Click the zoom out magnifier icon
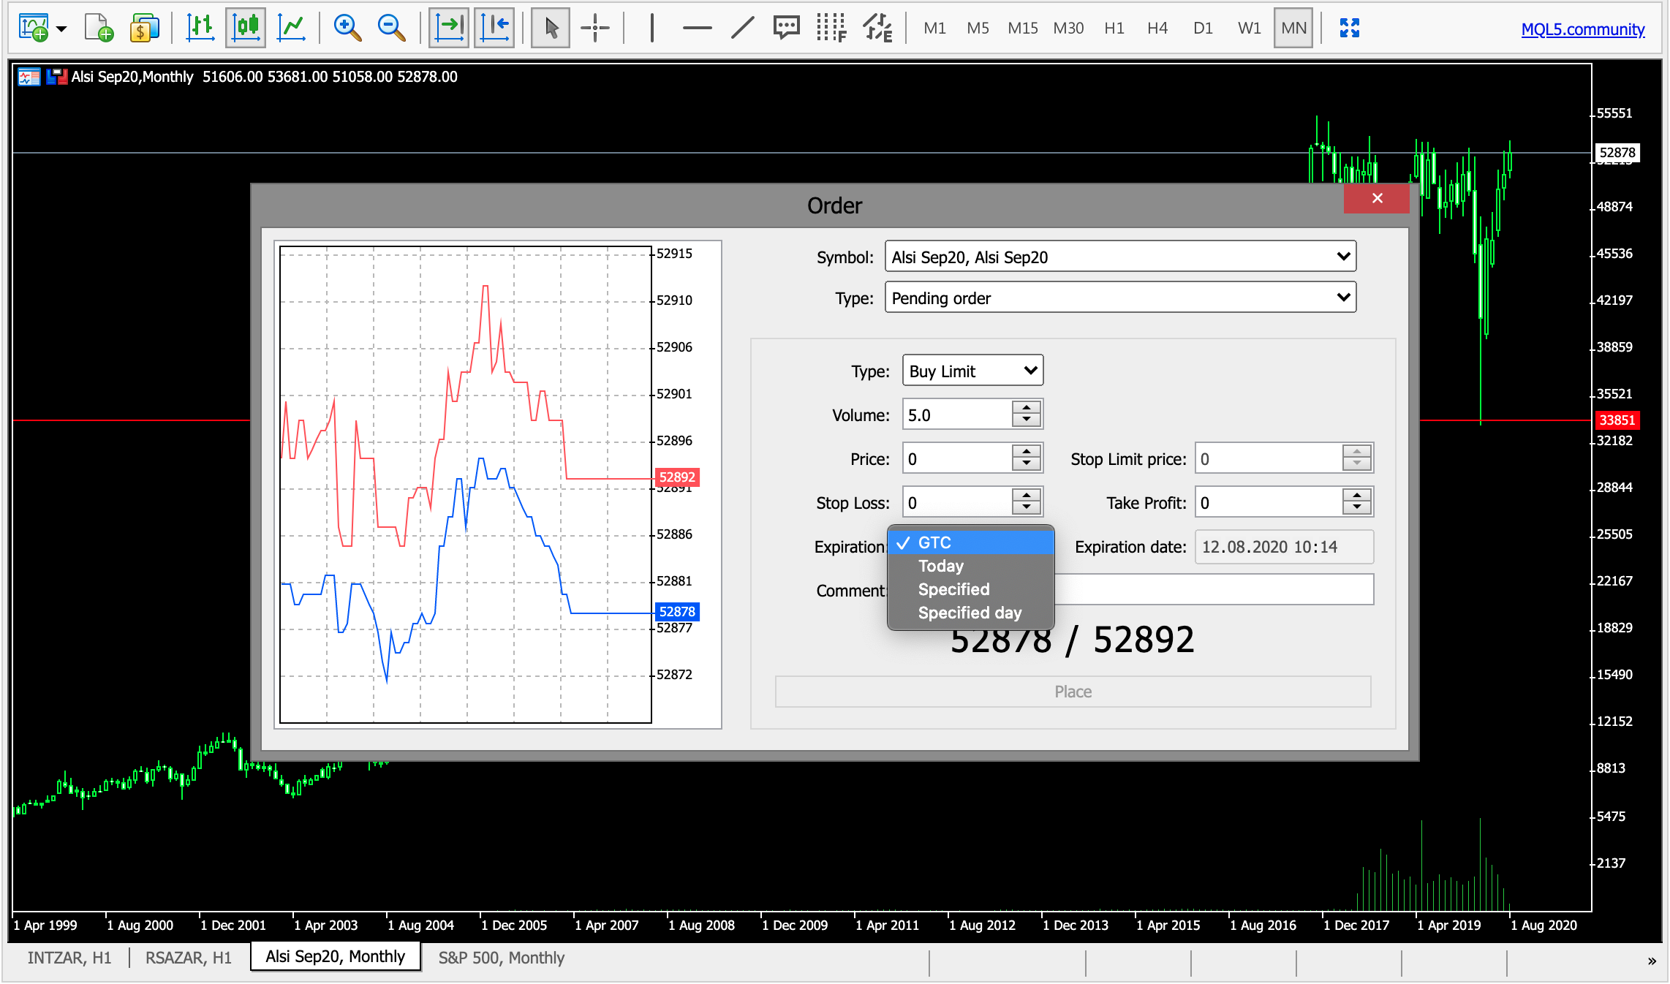This screenshot has height=984, width=1670. tap(391, 29)
